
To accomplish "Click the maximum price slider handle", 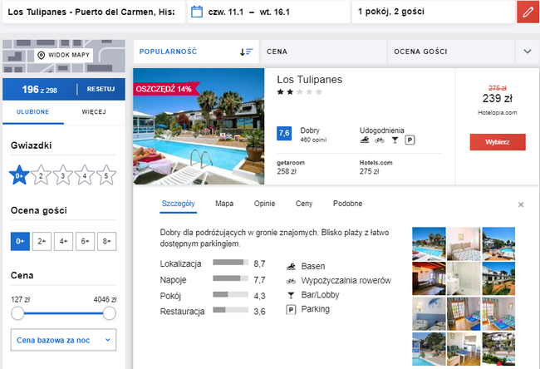I will pos(109,313).
